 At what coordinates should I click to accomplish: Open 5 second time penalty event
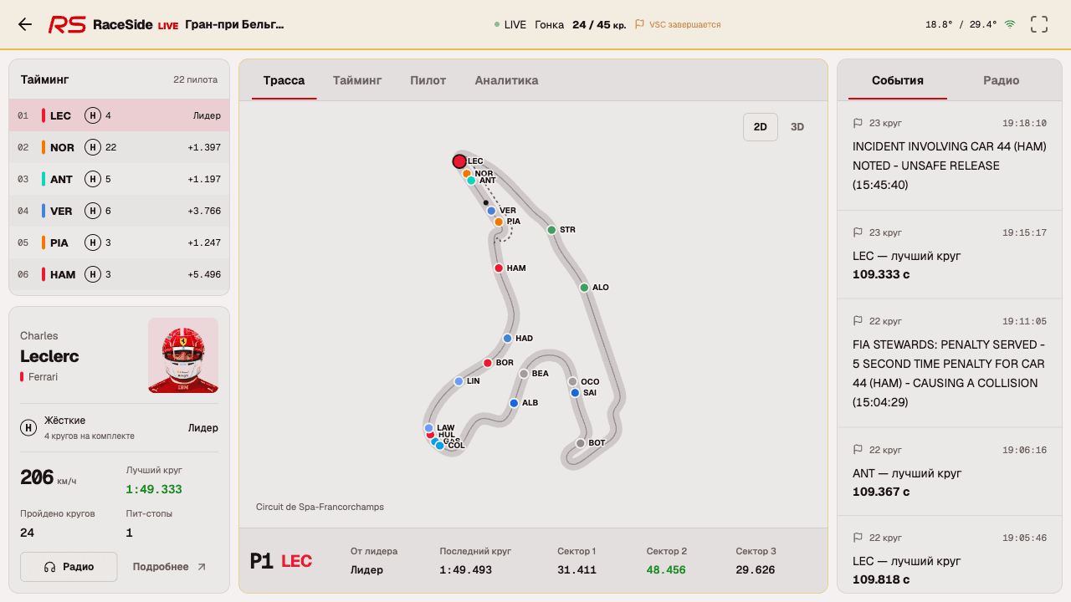coord(950,364)
